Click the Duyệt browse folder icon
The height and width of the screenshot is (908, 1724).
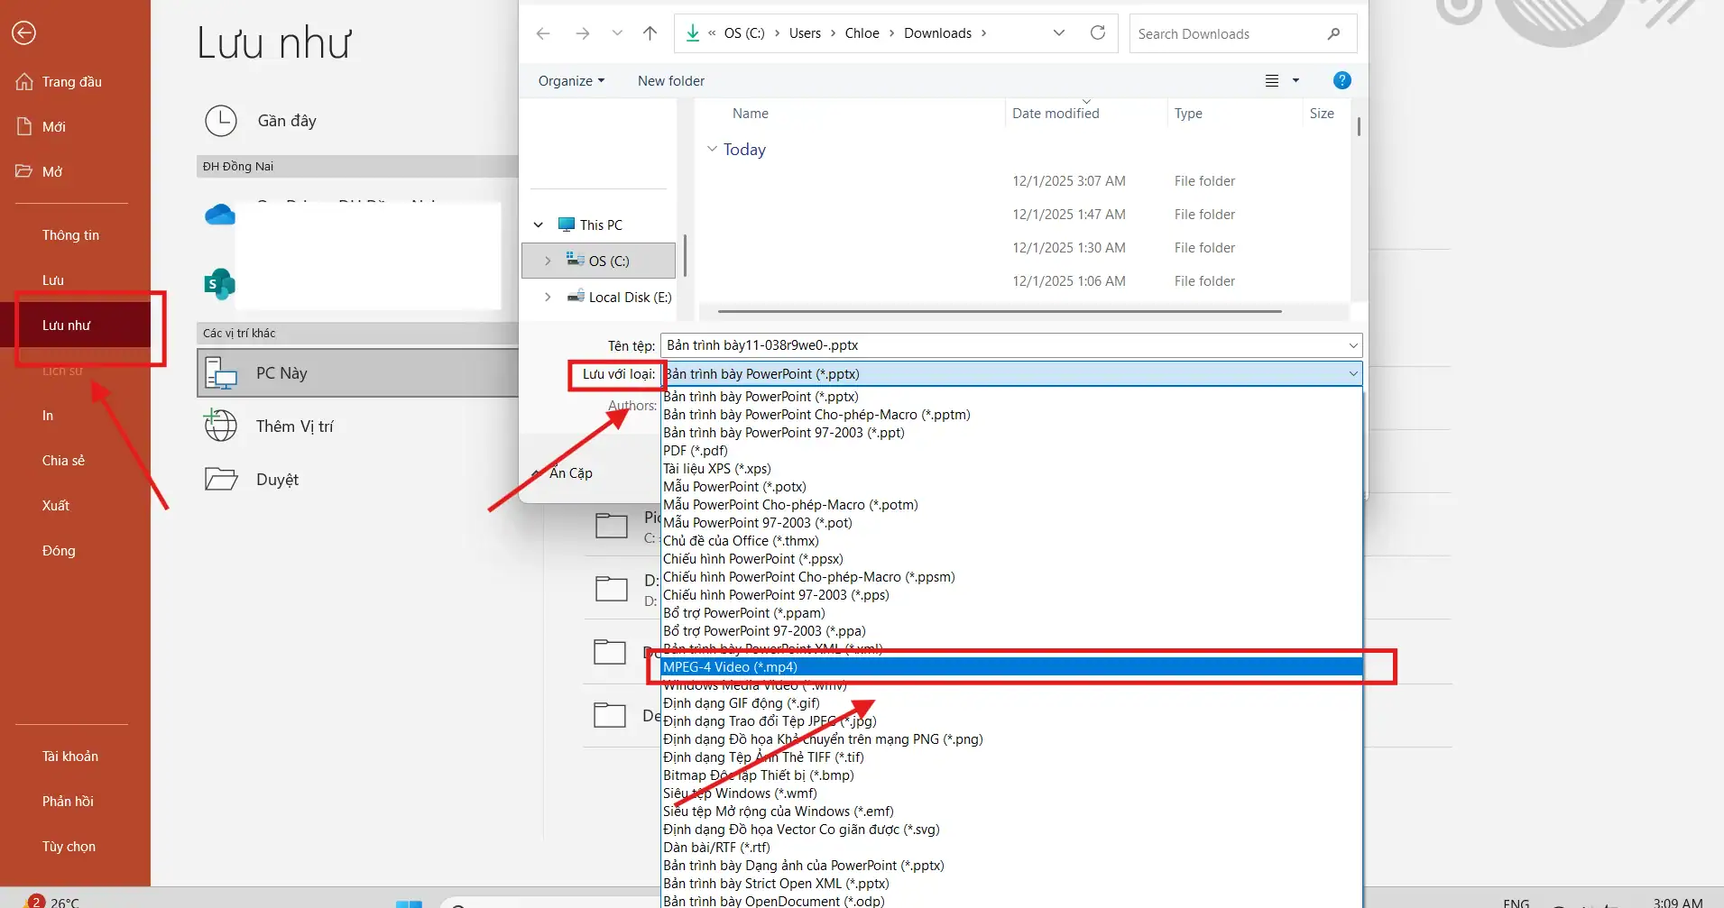221,479
